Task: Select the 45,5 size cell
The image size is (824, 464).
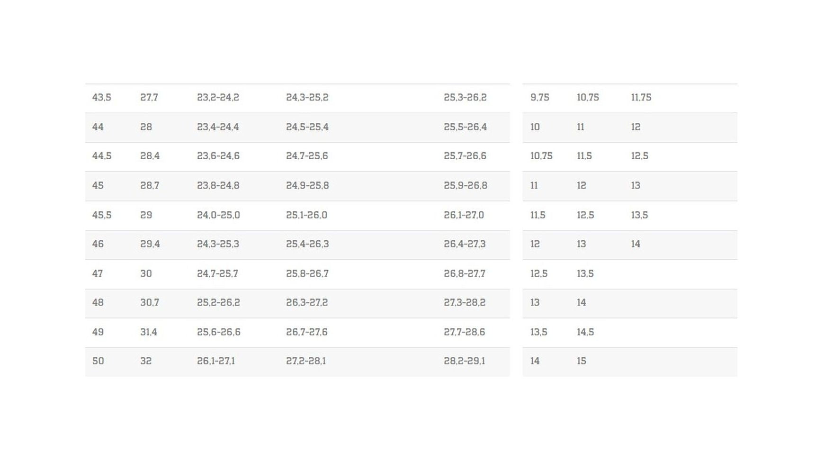Action: point(101,215)
